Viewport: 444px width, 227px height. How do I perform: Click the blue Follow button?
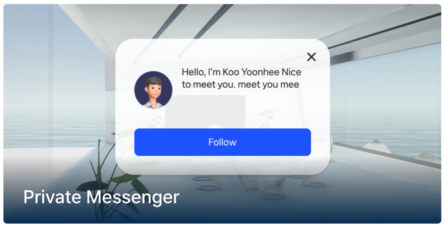[x=222, y=142]
